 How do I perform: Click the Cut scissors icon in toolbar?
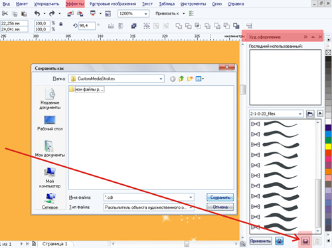point(5,13)
